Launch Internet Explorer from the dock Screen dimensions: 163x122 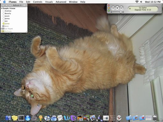point(34,118)
